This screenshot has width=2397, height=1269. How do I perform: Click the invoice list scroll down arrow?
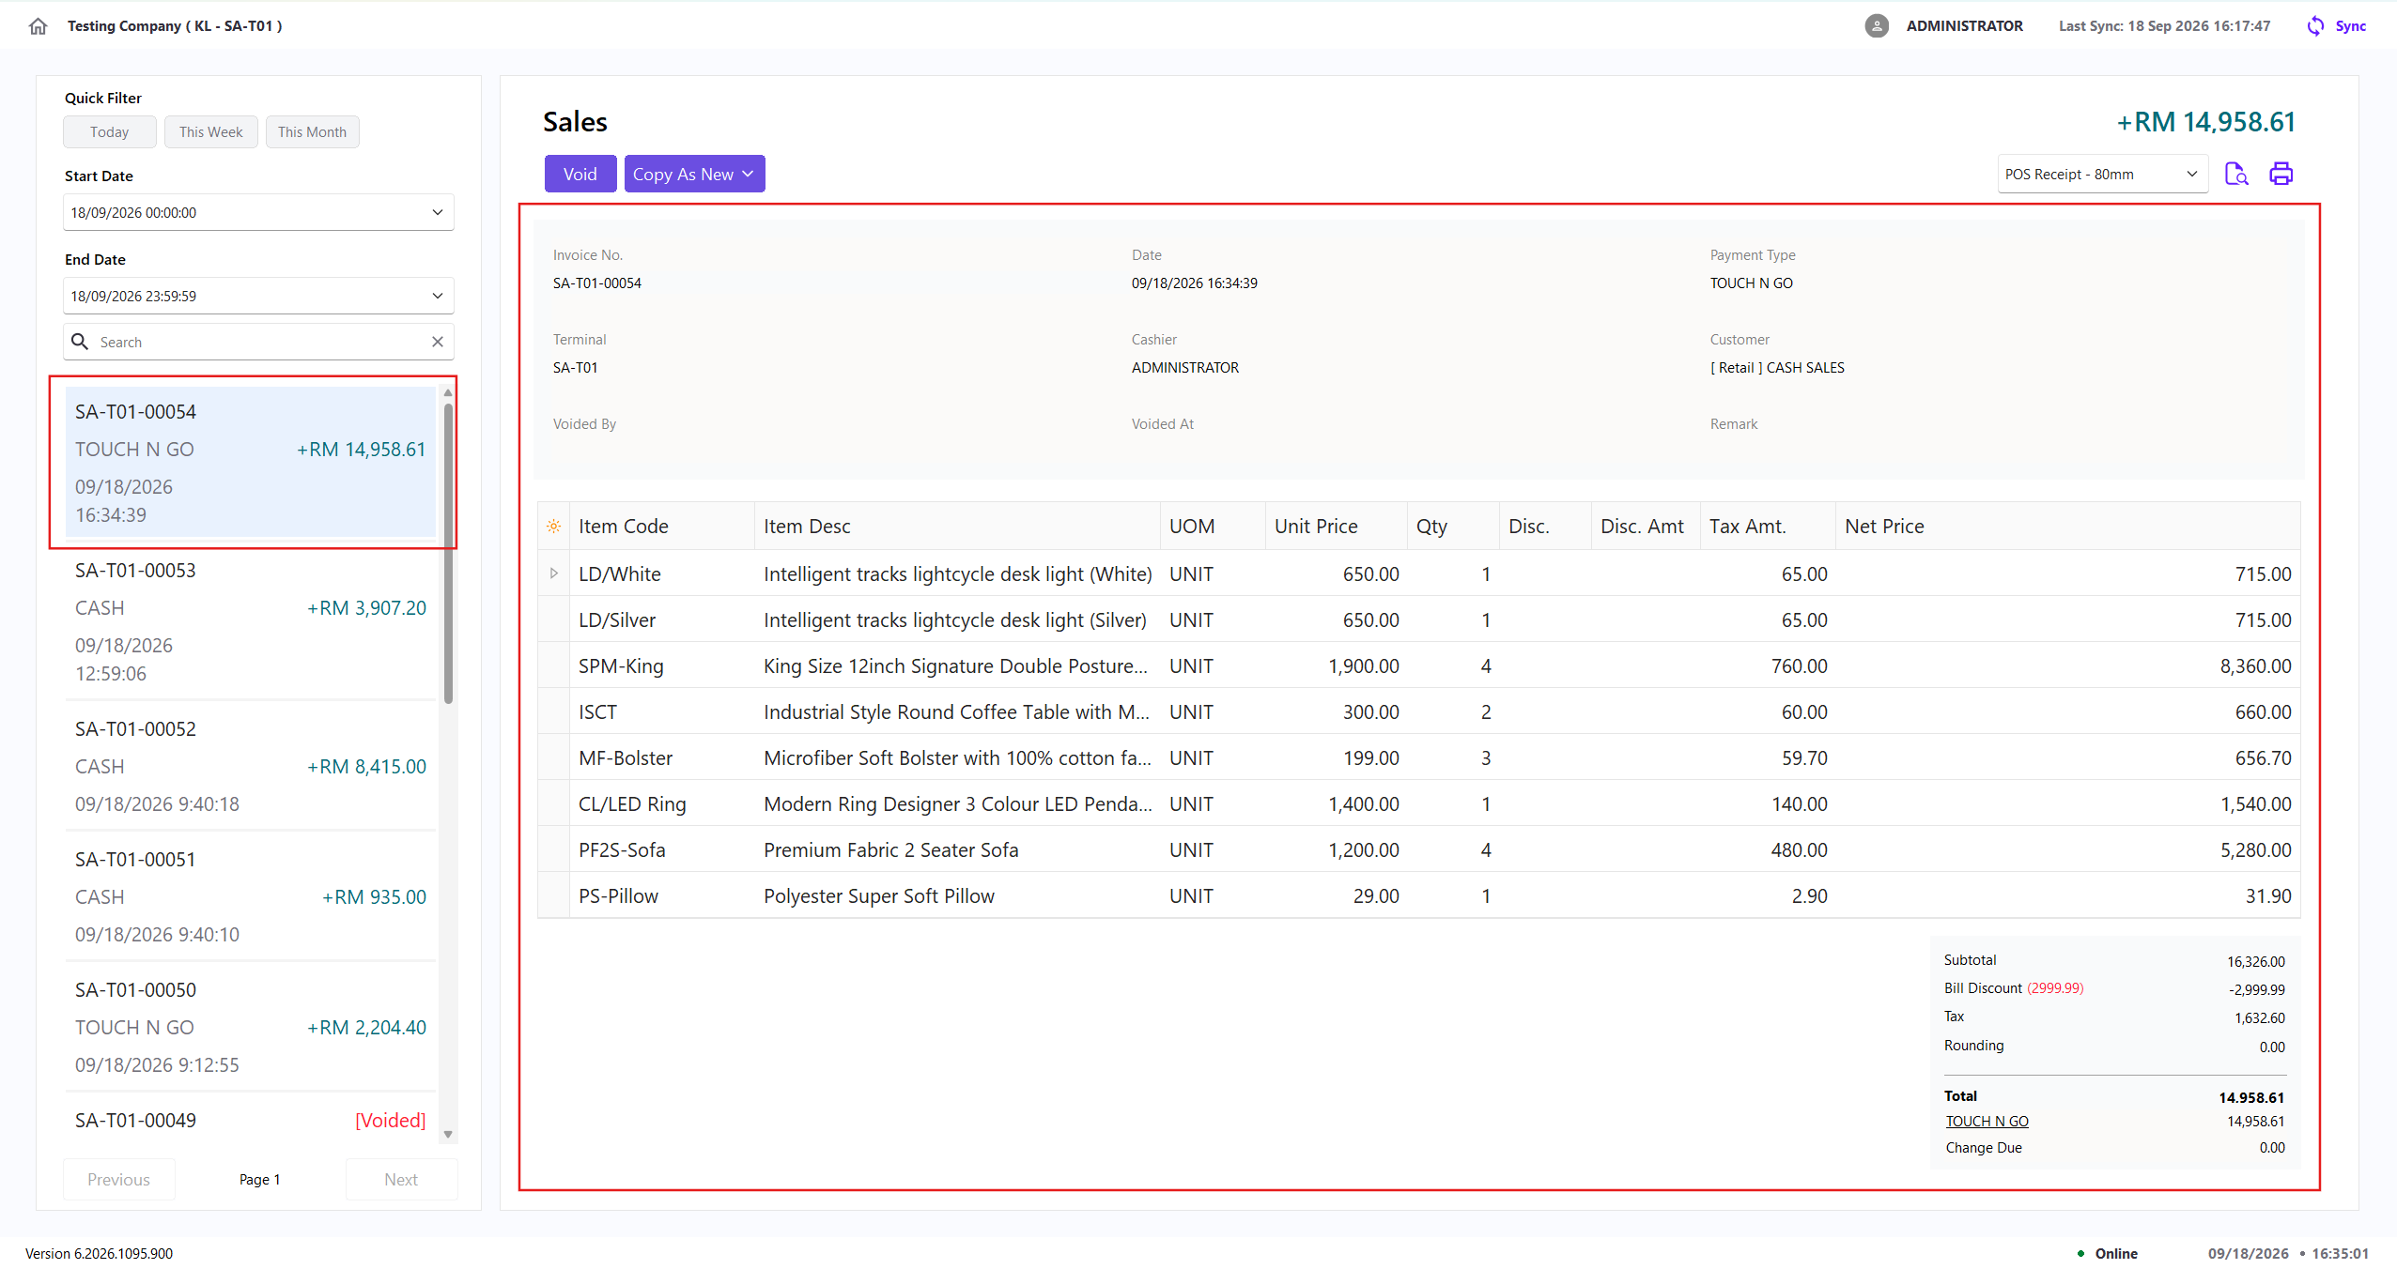[x=448, y=1135]
